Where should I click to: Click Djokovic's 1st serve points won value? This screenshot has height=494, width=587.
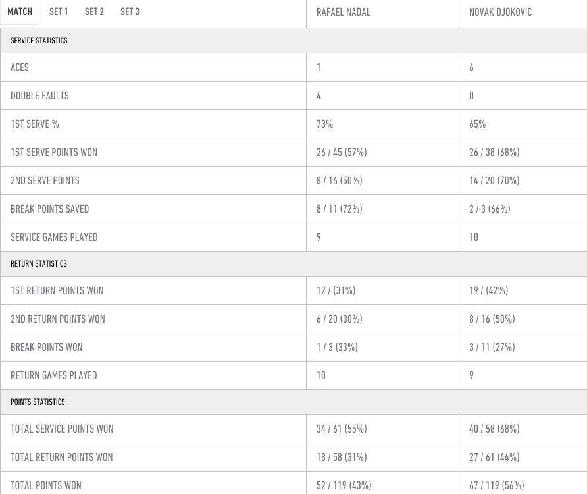coord(494,153)
